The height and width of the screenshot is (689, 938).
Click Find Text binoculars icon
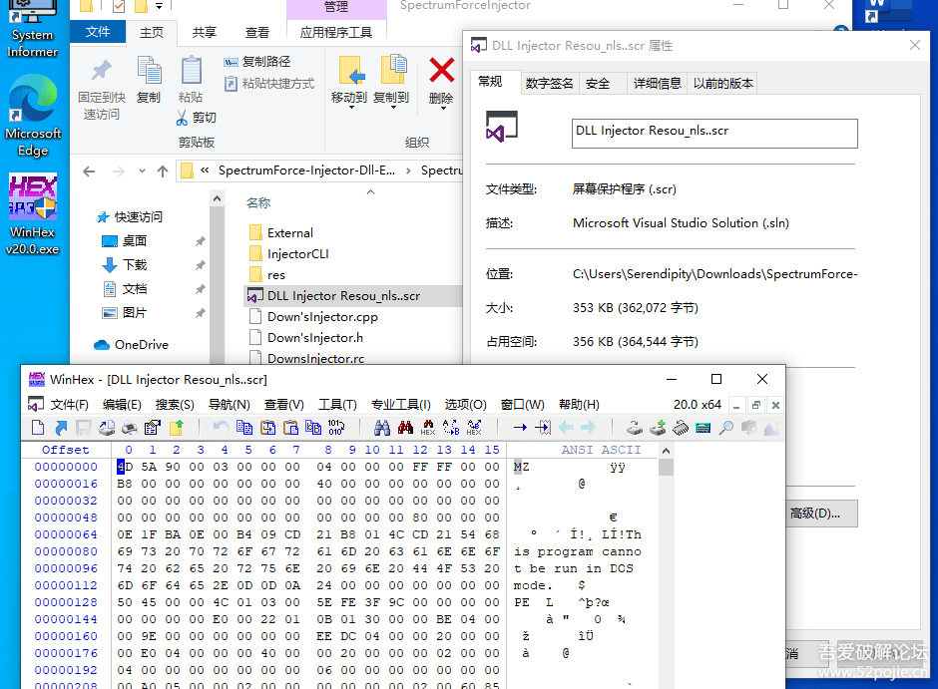381,428
